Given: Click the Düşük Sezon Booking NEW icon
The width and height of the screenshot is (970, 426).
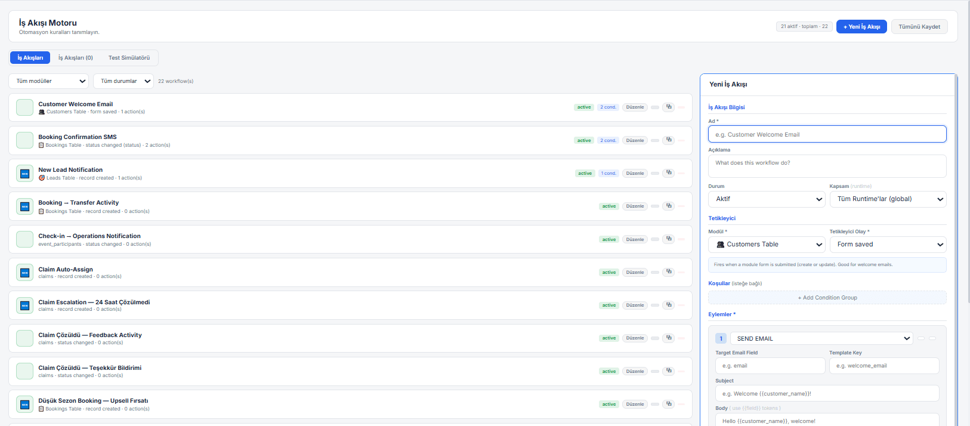Looking at the screenshot, I should pos(24,405).
